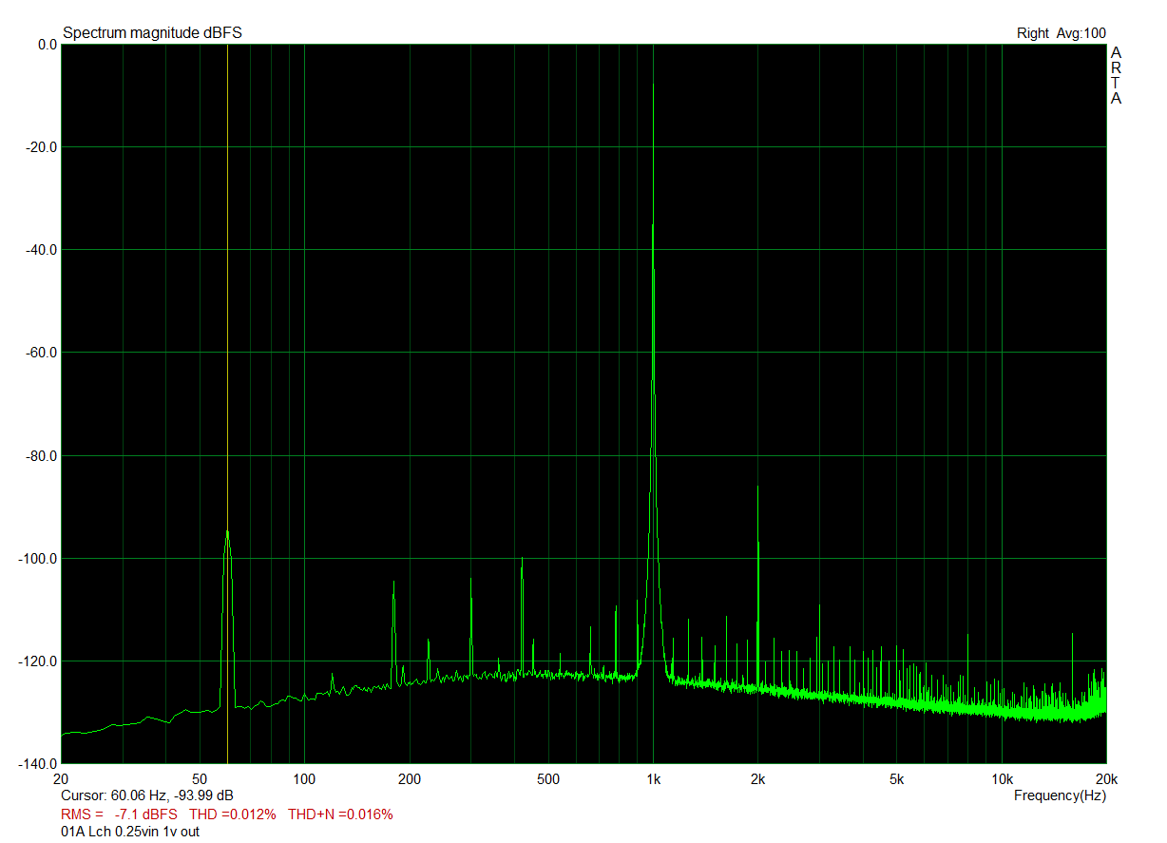
Task: Click the 'RMS = -7.1 dBFS' value
Action: (x=119, y=814)
